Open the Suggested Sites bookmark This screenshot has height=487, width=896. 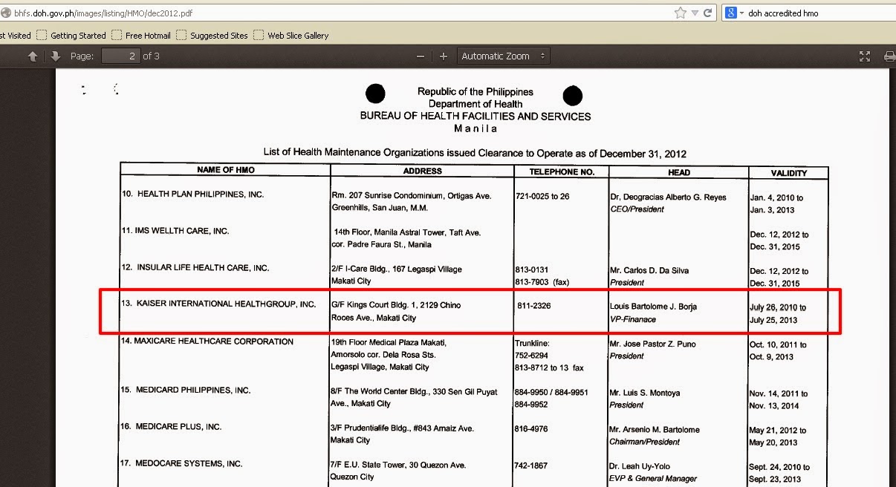(212, 35)
